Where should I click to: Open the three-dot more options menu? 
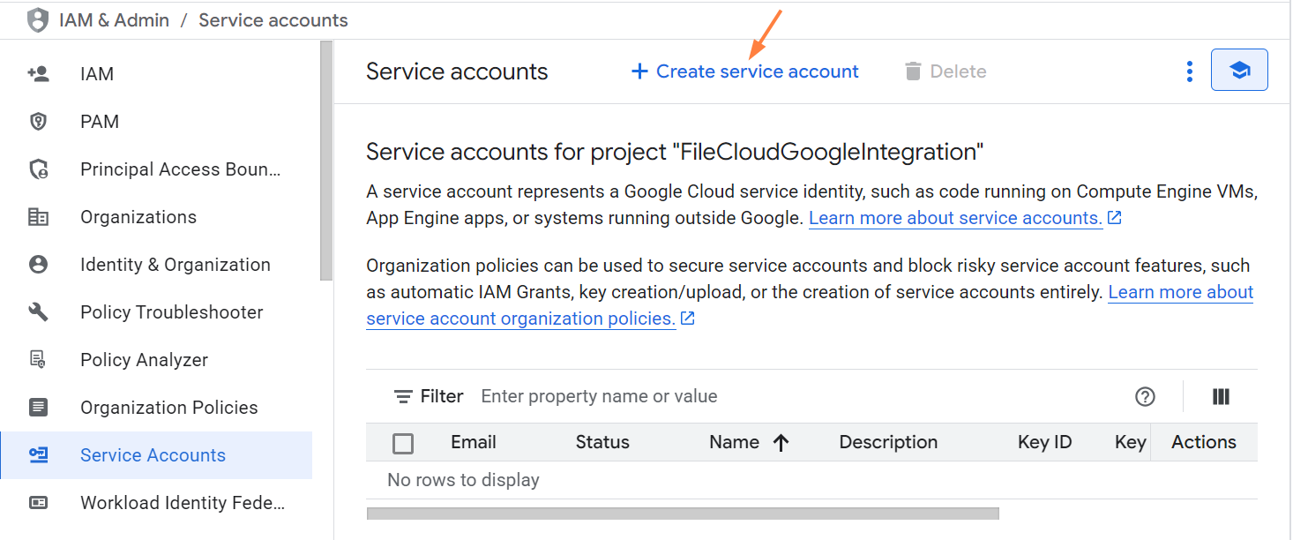pos(1190,71)
